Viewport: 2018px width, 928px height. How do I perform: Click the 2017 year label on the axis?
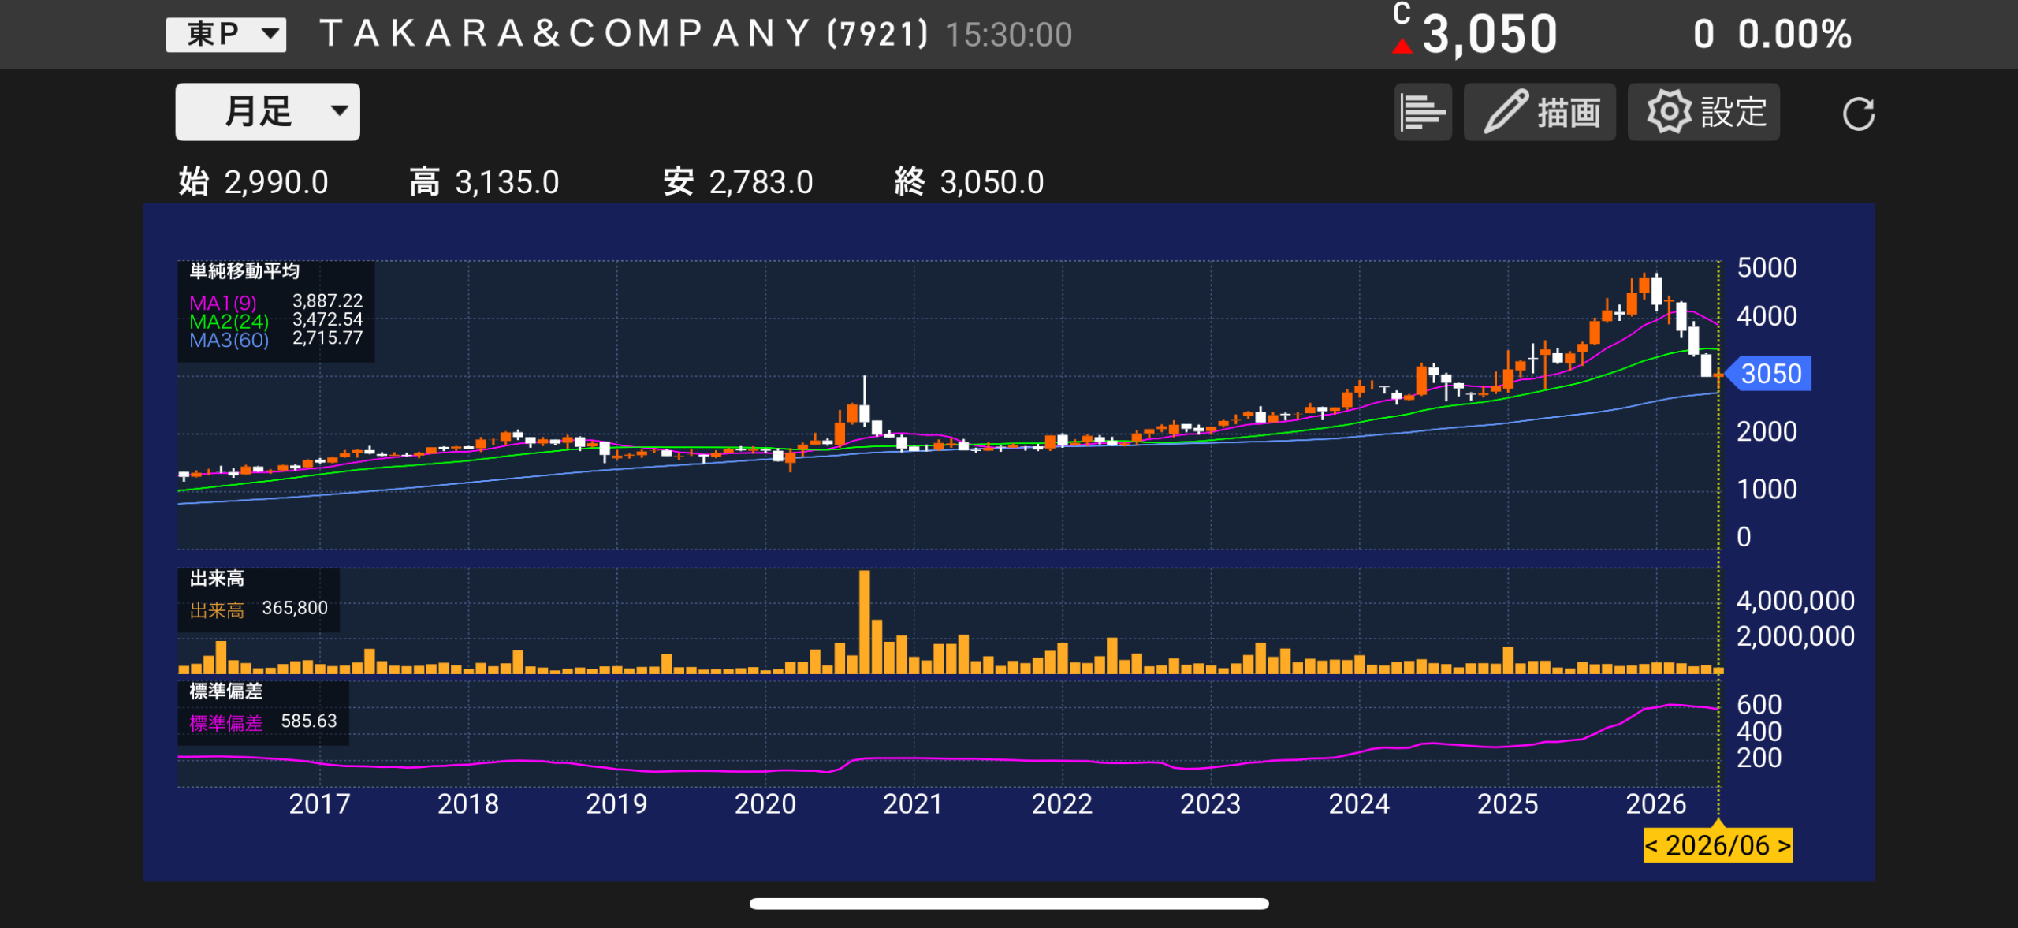click(x=319, y=804)
